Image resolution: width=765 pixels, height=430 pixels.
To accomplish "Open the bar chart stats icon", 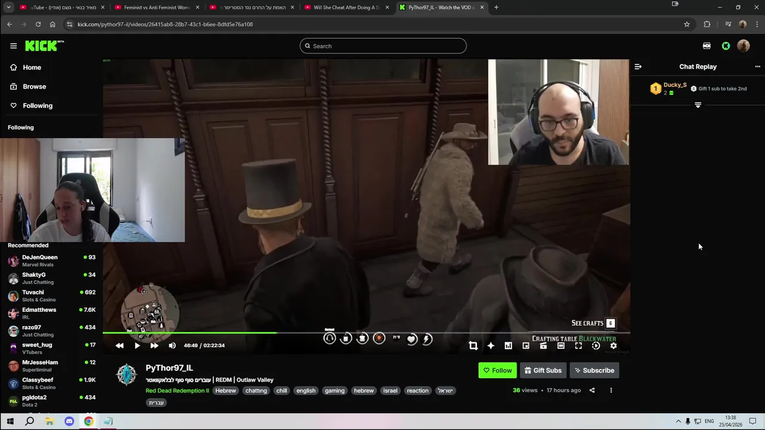I will pyautogui.click(x=508, y=346).
